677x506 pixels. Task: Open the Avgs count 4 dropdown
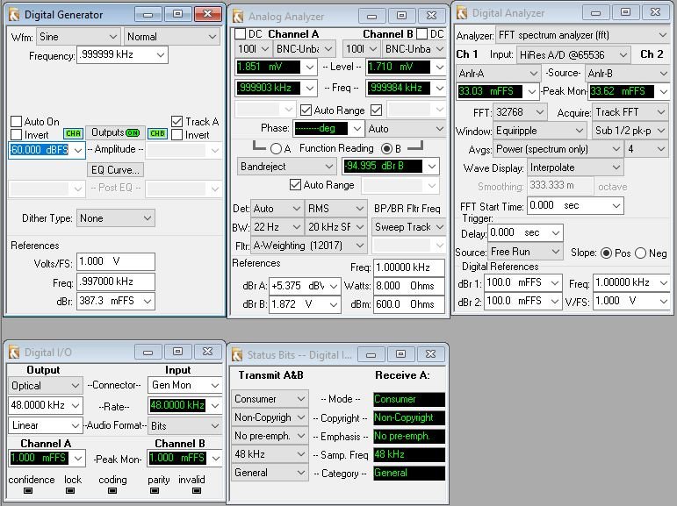[x=646, y=149]
